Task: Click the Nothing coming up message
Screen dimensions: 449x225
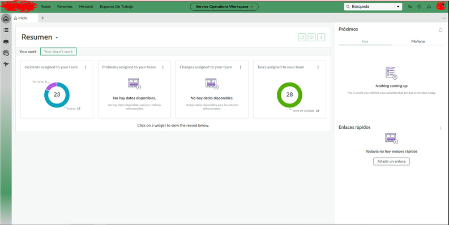Action: pyautogui.click(x=391, y=86)
